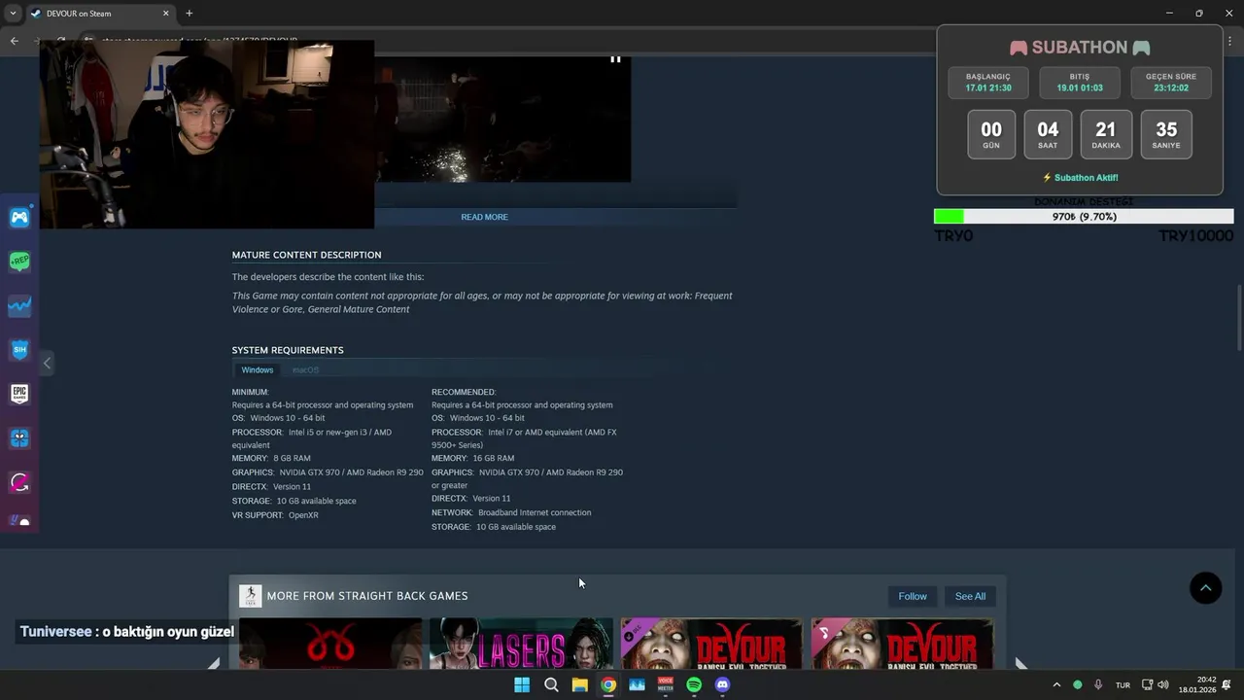This screenshot has width=1244, height=700.
Task: Click the GÜN countdown box showing 00
Action: pos(991,134)
